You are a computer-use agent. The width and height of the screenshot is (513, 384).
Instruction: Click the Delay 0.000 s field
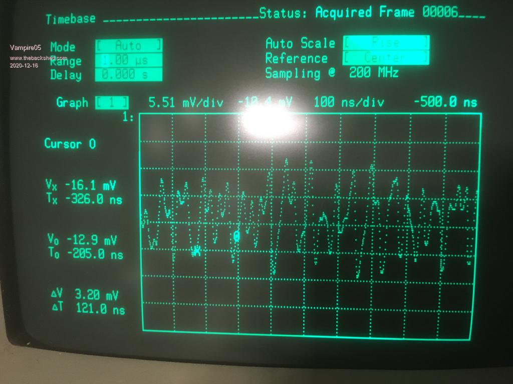(x=129, y=75)
